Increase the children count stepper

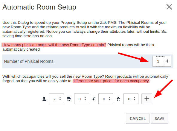click(x=109, y=98)
